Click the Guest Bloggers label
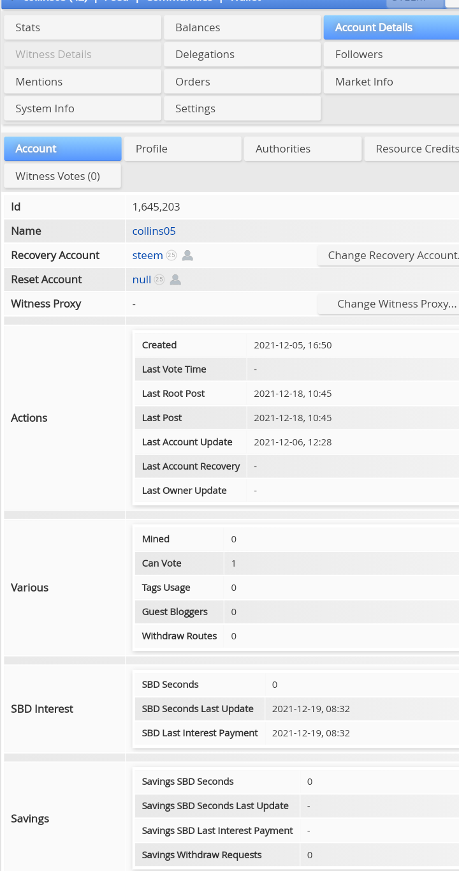 tap(175, 612)
